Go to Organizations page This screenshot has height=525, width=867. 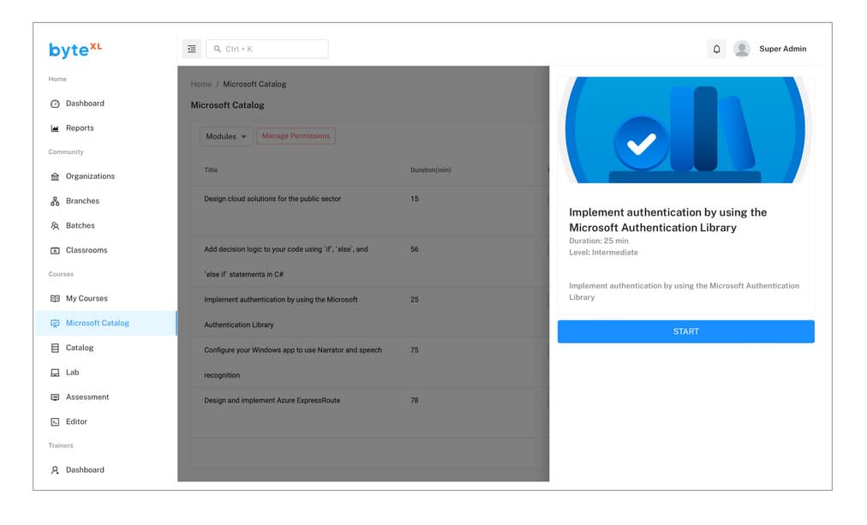pyautogui.click(x=105, y=176)
